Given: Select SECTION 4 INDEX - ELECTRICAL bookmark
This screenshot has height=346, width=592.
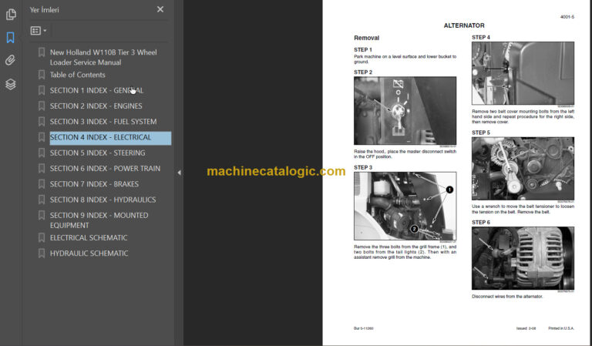Looking at the screenshot, I should pyautogui.click(x=110, y=137).
